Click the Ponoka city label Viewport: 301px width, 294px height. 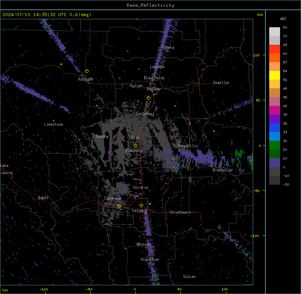click(168, 47)
